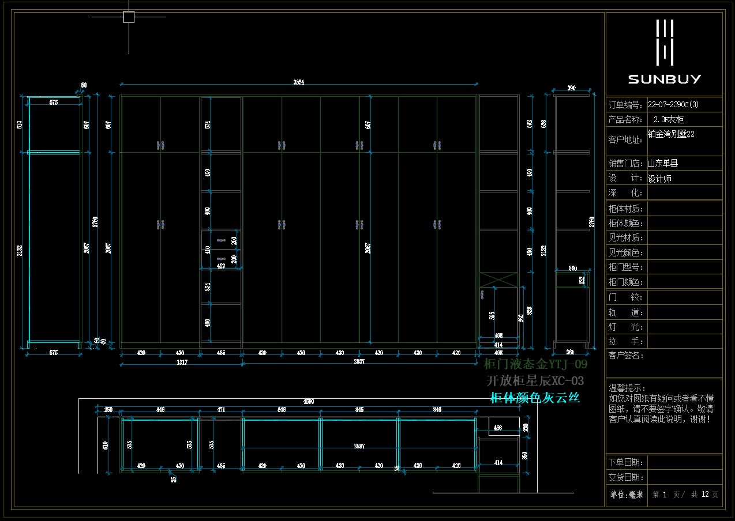Click the 客户签名 signature area
735x521 pixels.
(x=663, y=363)
